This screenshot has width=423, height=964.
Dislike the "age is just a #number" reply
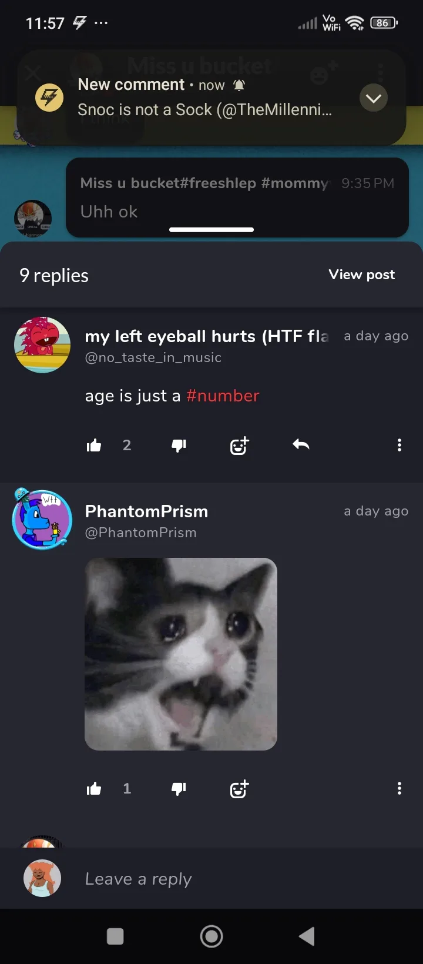[x=179, y=446]
